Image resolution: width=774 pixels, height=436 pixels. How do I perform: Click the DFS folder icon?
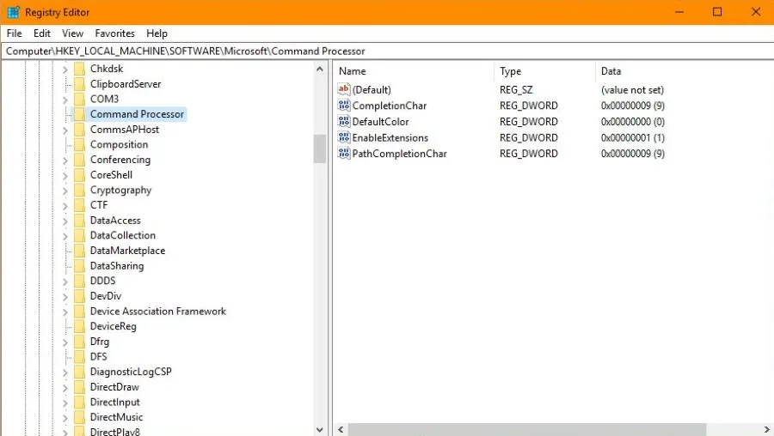(79, 357)
